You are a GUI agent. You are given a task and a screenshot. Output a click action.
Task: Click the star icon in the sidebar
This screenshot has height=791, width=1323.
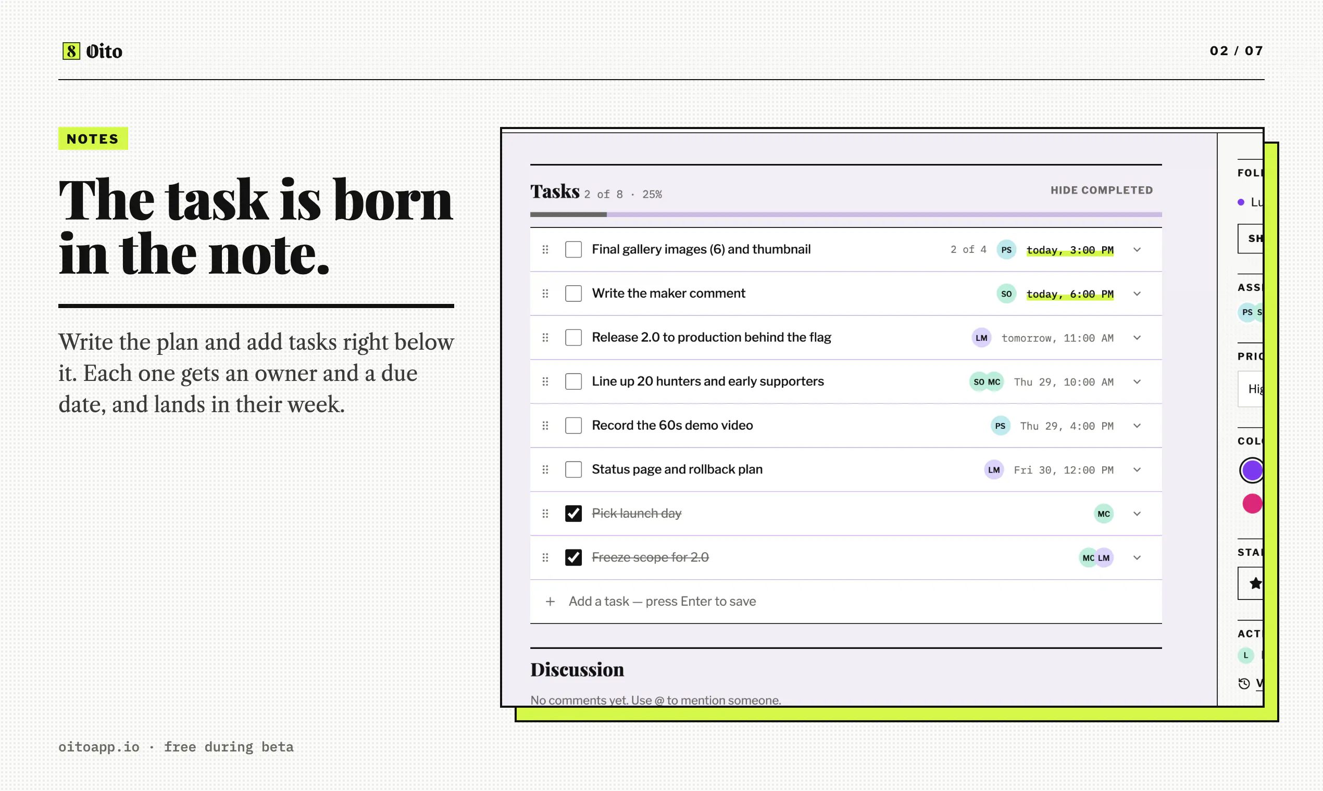pyautogui.click(x=1255, y=583)
